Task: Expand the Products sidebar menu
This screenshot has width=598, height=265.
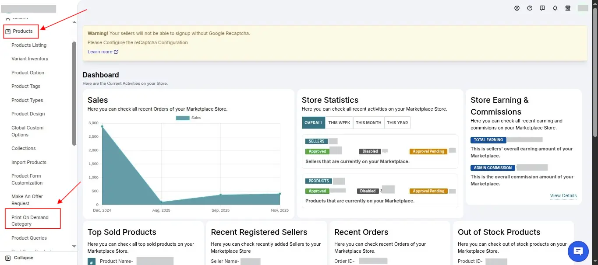Action: click(21, 31)
